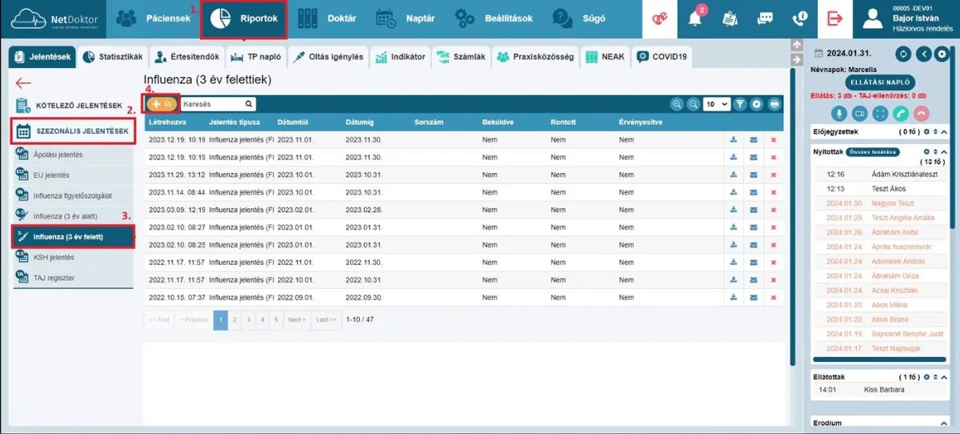The height and width of the screenshot is (434, 960).
Task: Switch to the COVID19 tab
Action: pyautogui.click(x=662, y=57)
